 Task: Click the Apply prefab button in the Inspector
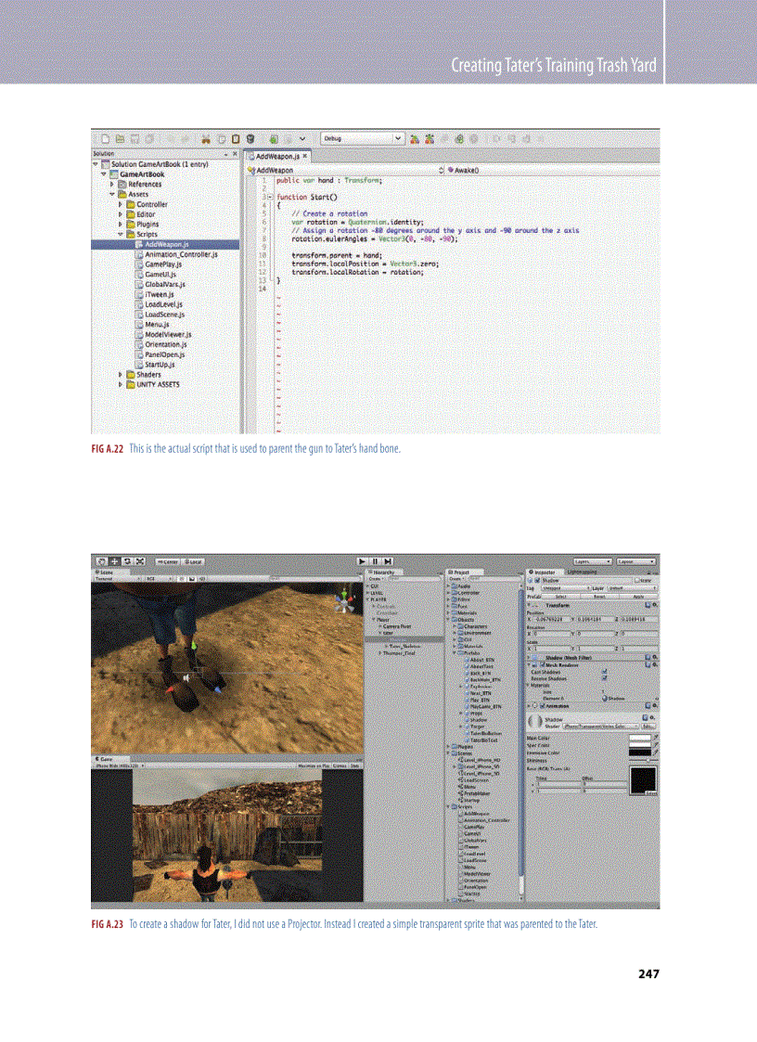pos(639,596)
